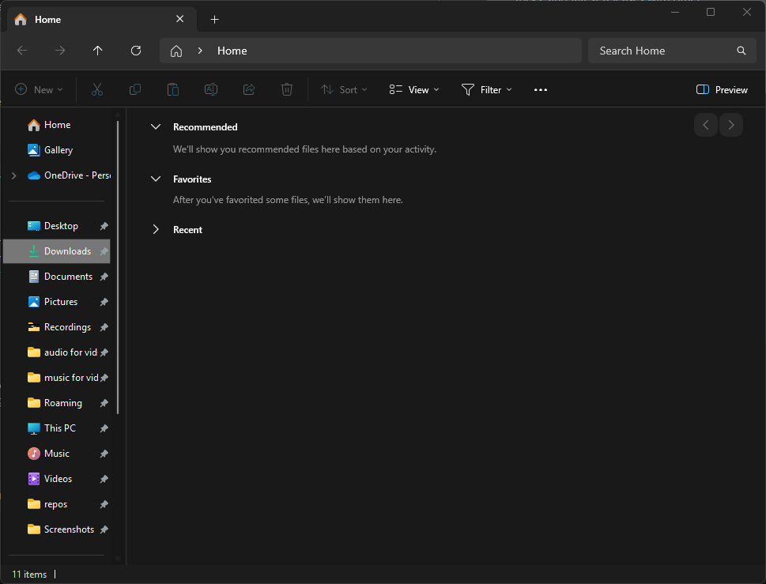Open the View dropdown menu
766x584 pixels.
[414, 90]
